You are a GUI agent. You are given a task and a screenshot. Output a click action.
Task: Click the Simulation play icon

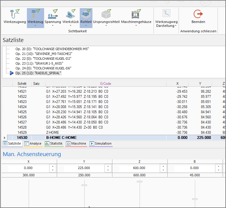92,143
